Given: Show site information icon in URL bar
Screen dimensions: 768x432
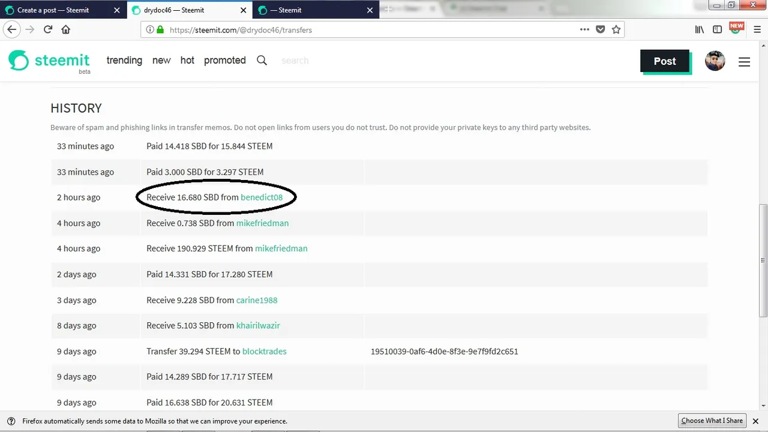Looking at the screenshot, I should tap(150, 29).
